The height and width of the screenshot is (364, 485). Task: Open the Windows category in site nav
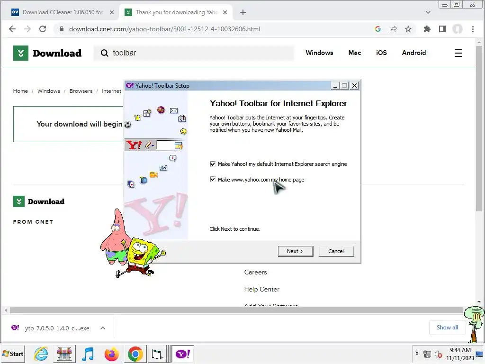(319, 53)
